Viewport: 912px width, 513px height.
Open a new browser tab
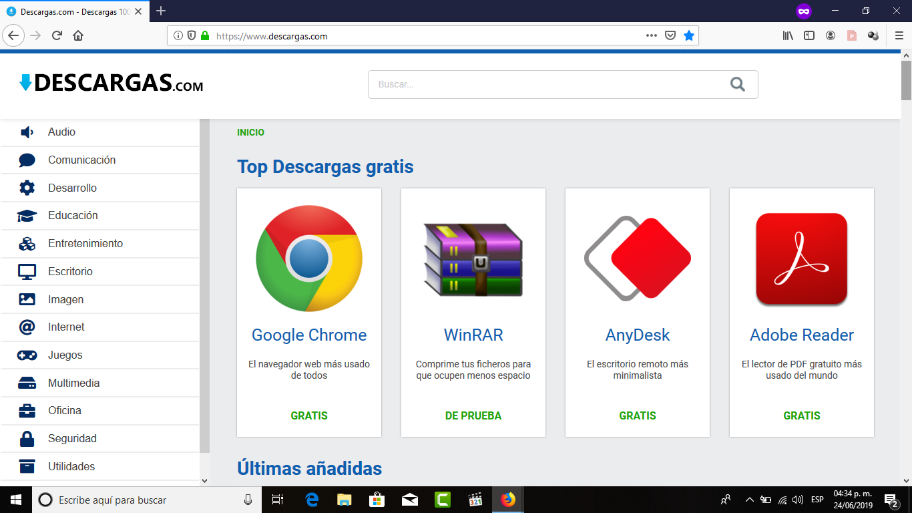pos(161,11)
